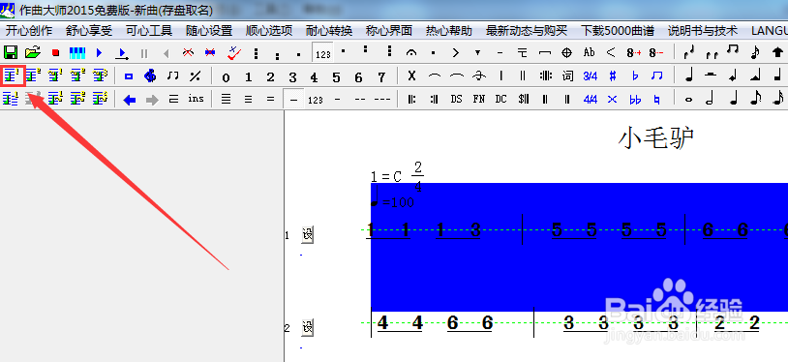Lower octave with the 8 red minus icon
The height and width of the screenshot is (362, 788).
[x=655, y=52]
